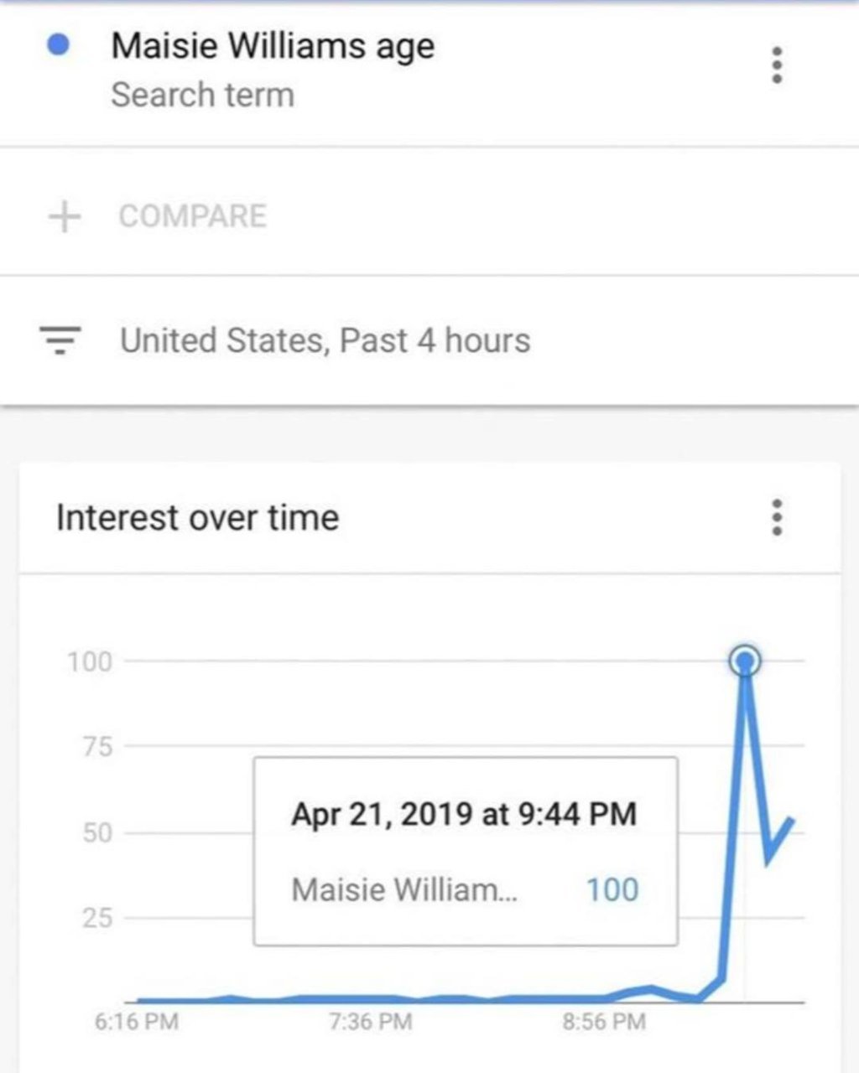The width and height of the screenshot is (859, 1073).
Task: Click the blue dot beside search term
Action: (58, 44)
